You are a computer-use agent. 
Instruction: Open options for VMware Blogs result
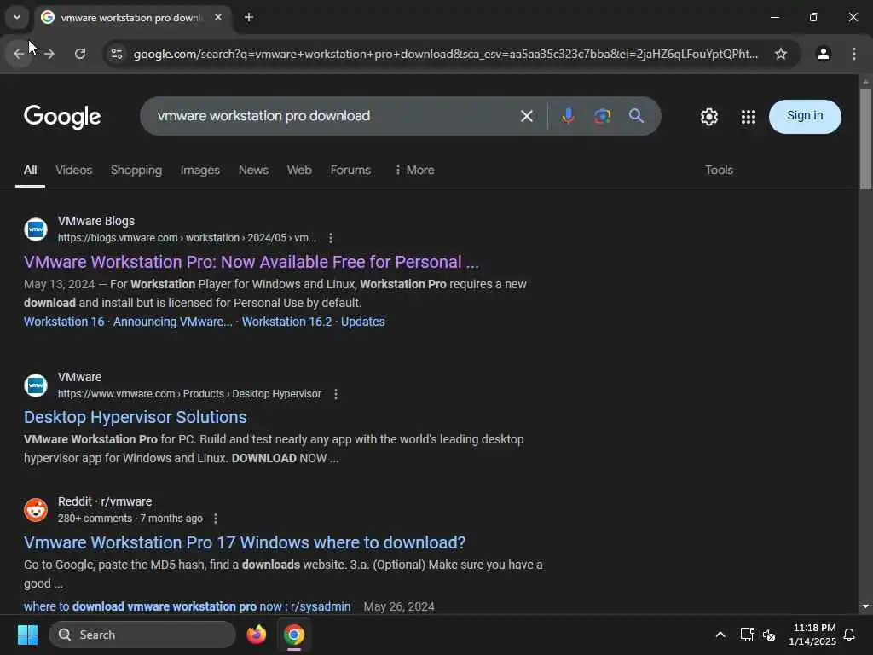(331, 239)
